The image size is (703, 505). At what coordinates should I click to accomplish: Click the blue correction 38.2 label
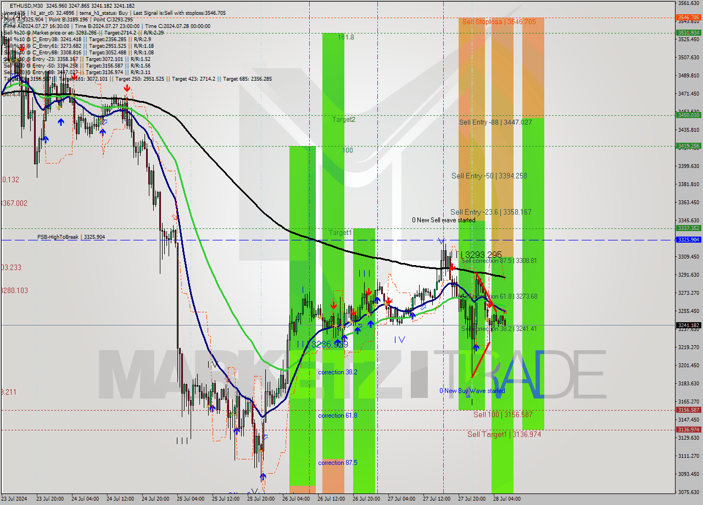click(338, 372)
